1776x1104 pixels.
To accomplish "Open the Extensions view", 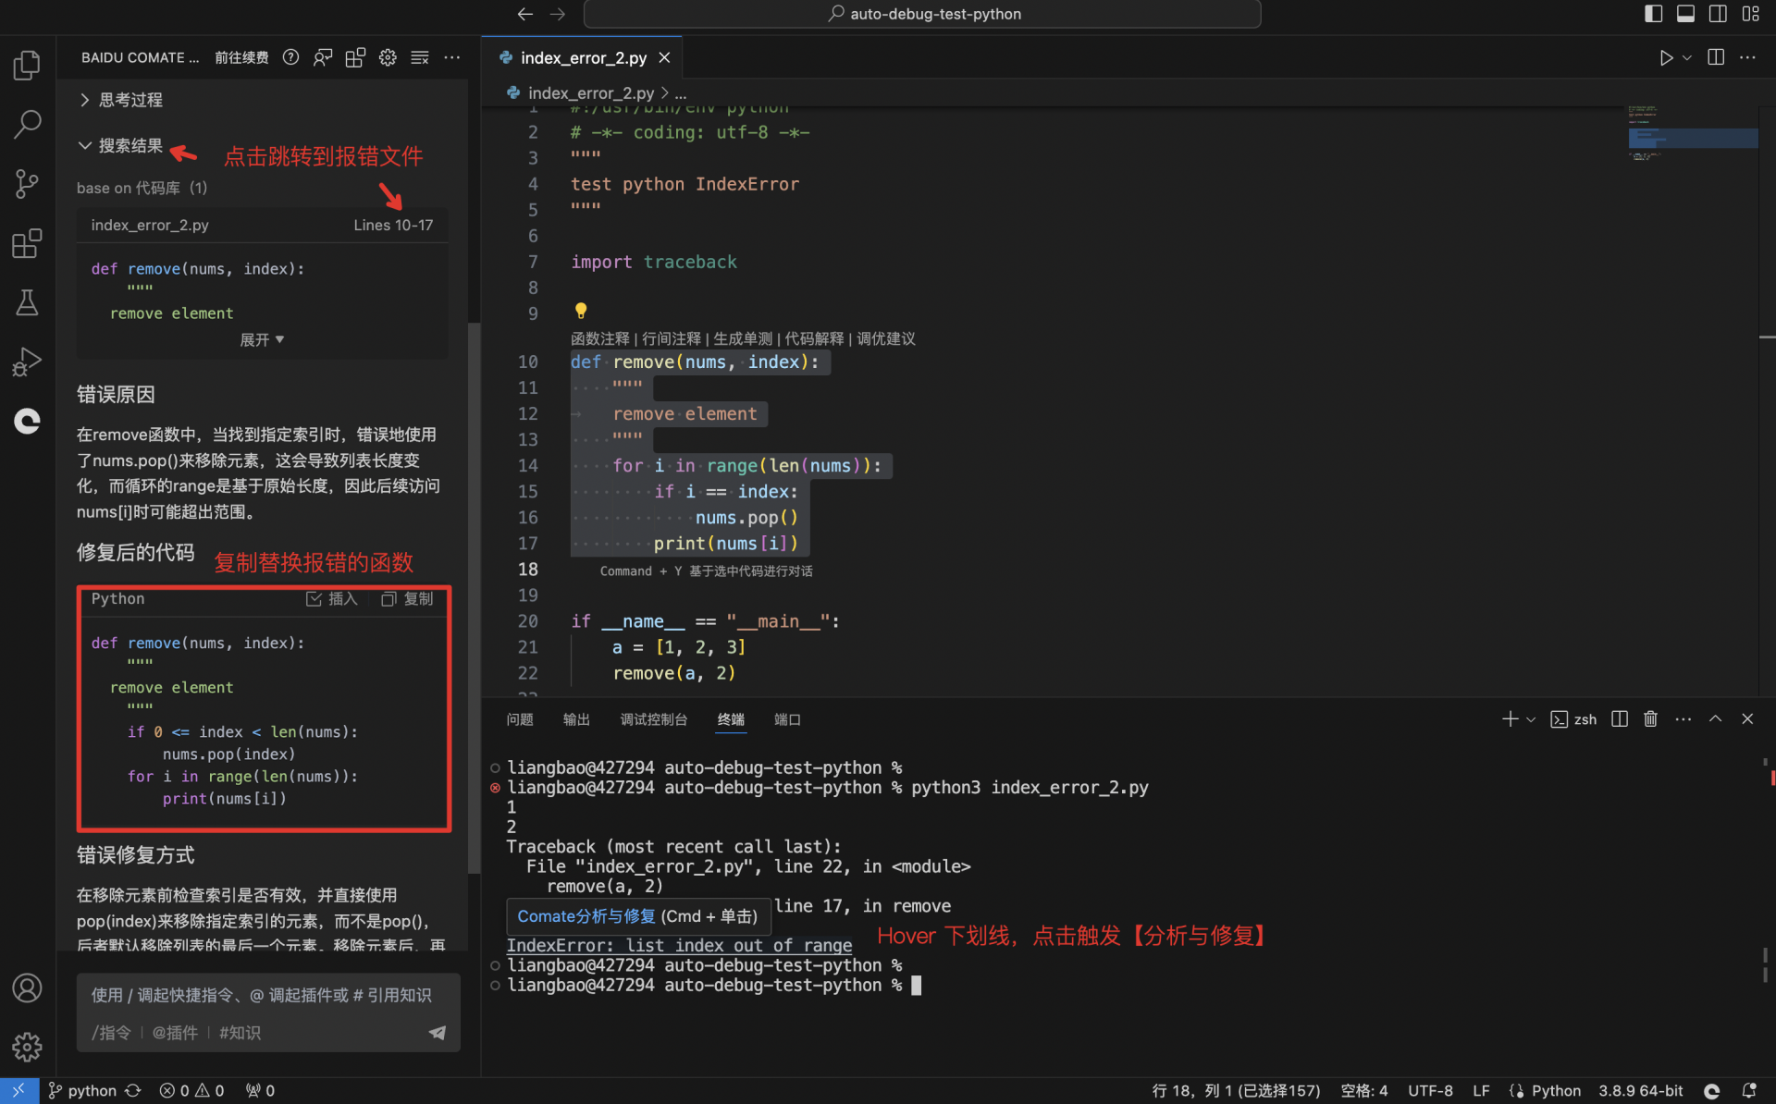I will pos(27,243).
